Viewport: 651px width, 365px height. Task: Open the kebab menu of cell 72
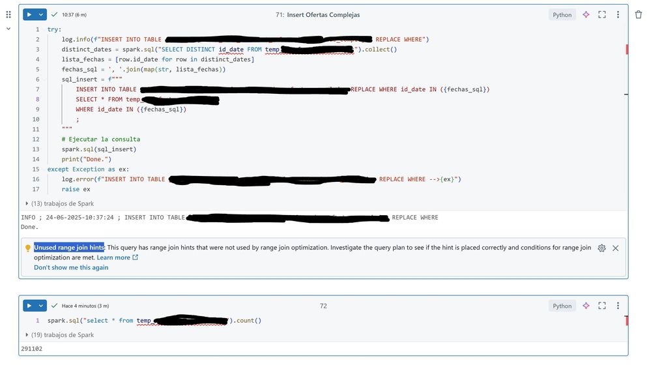pos(618,306)
